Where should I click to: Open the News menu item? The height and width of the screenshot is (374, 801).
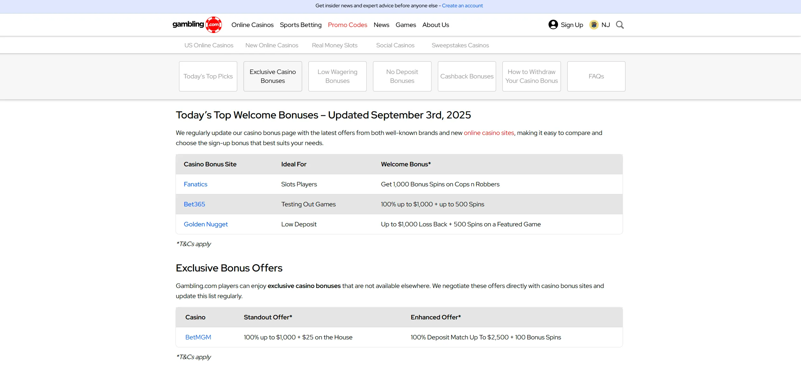(381, 25)
